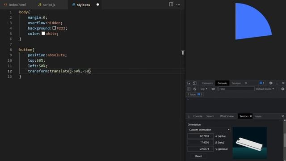Select the style.css tab

[84, 4]
